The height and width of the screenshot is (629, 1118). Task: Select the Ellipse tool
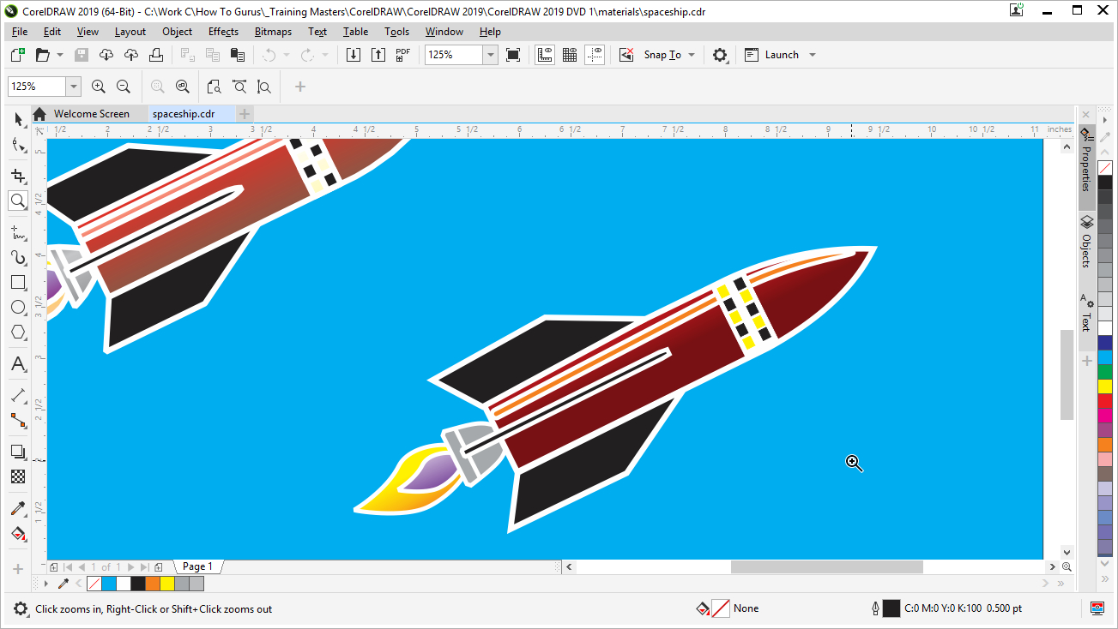(x=18, y=307)
